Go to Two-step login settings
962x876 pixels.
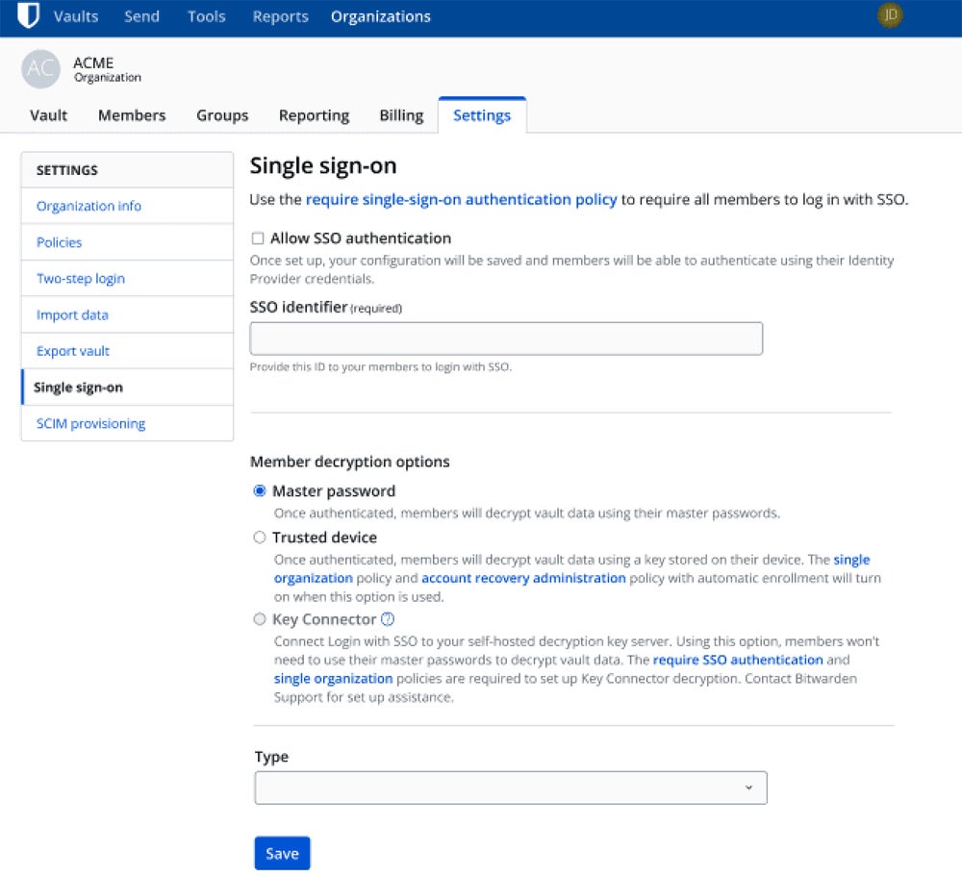pos(80,278)
